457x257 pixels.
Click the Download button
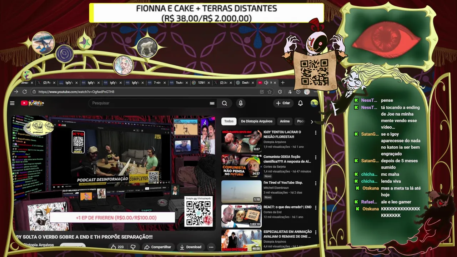point(191,247)
